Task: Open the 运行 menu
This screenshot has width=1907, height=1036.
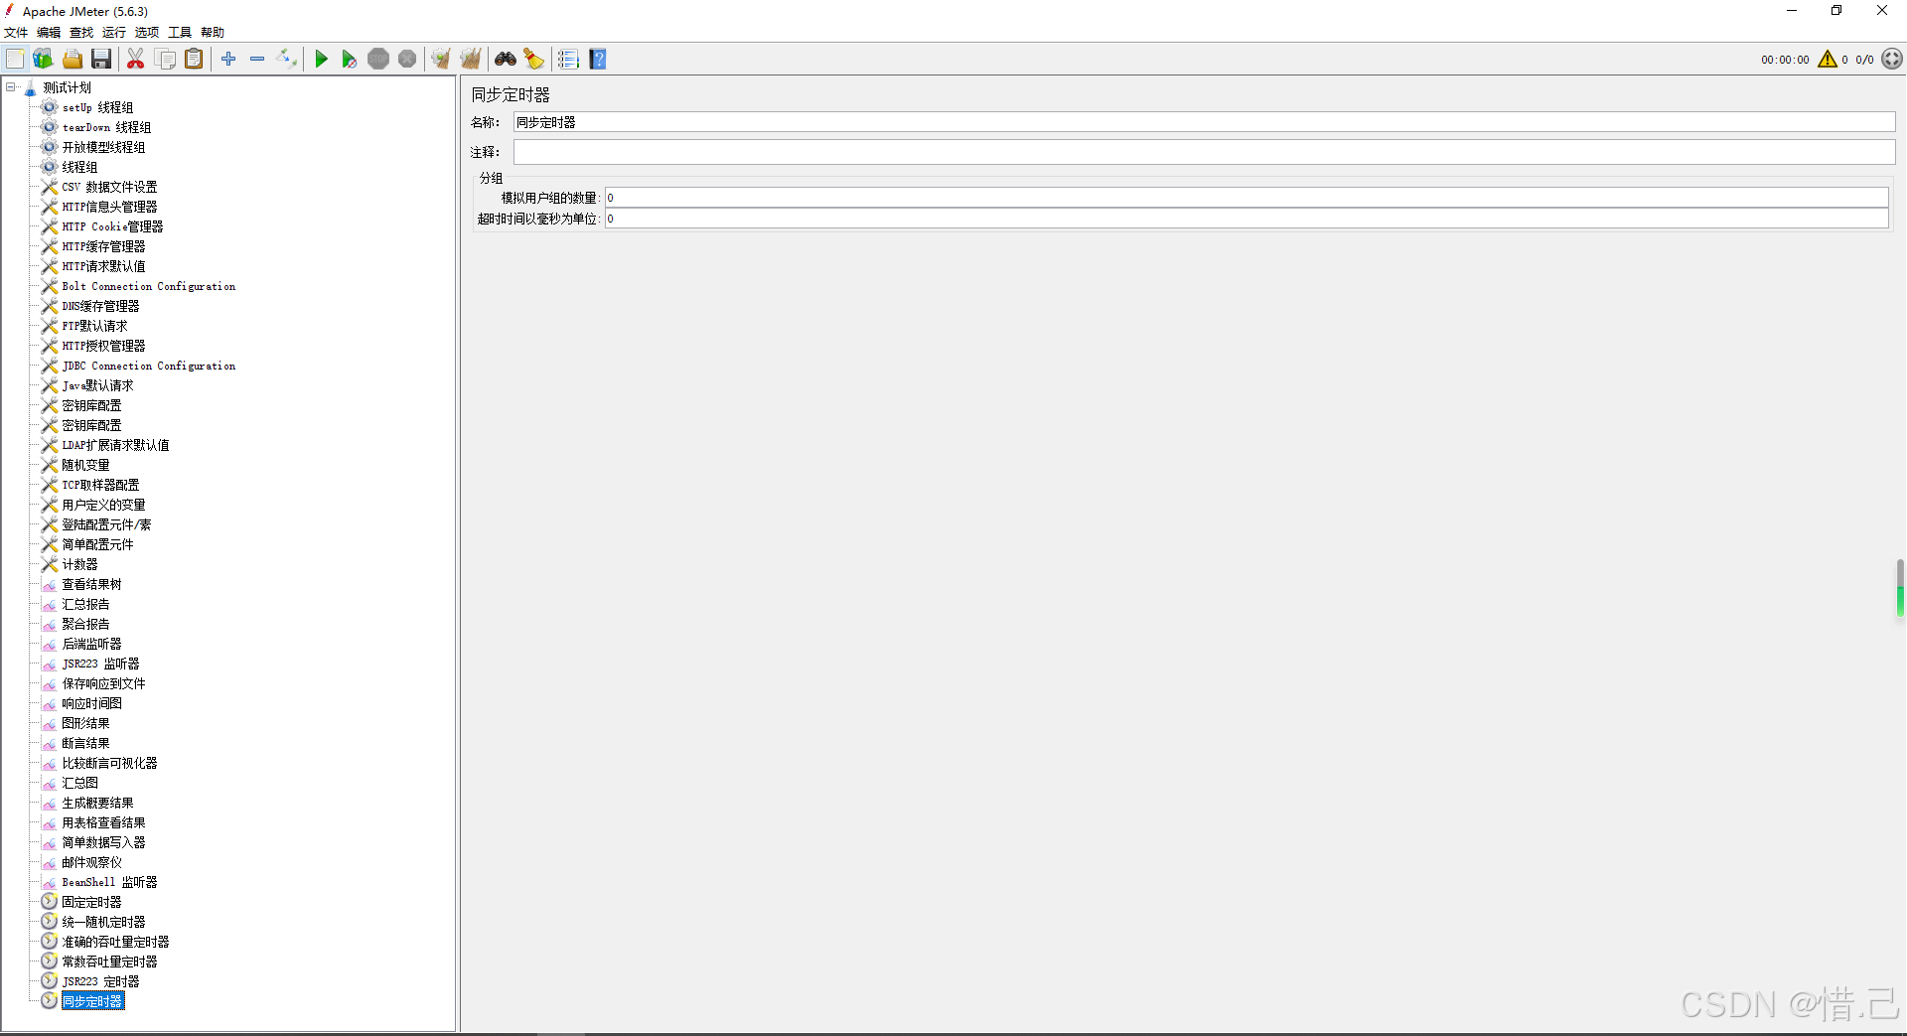Action: pos(114,33)
